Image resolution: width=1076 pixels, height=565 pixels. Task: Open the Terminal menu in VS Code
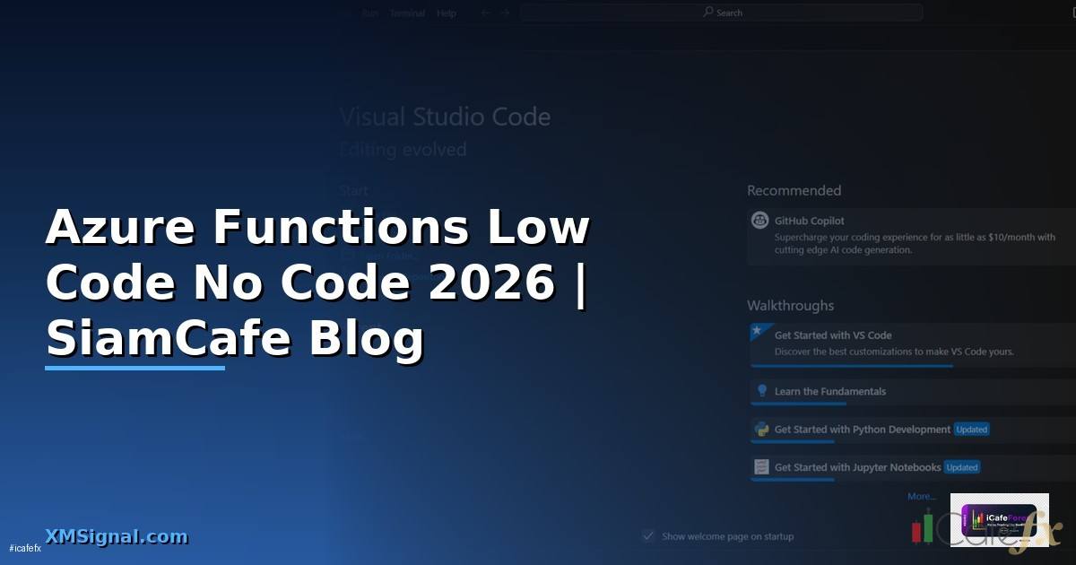[x=407, y=13]
